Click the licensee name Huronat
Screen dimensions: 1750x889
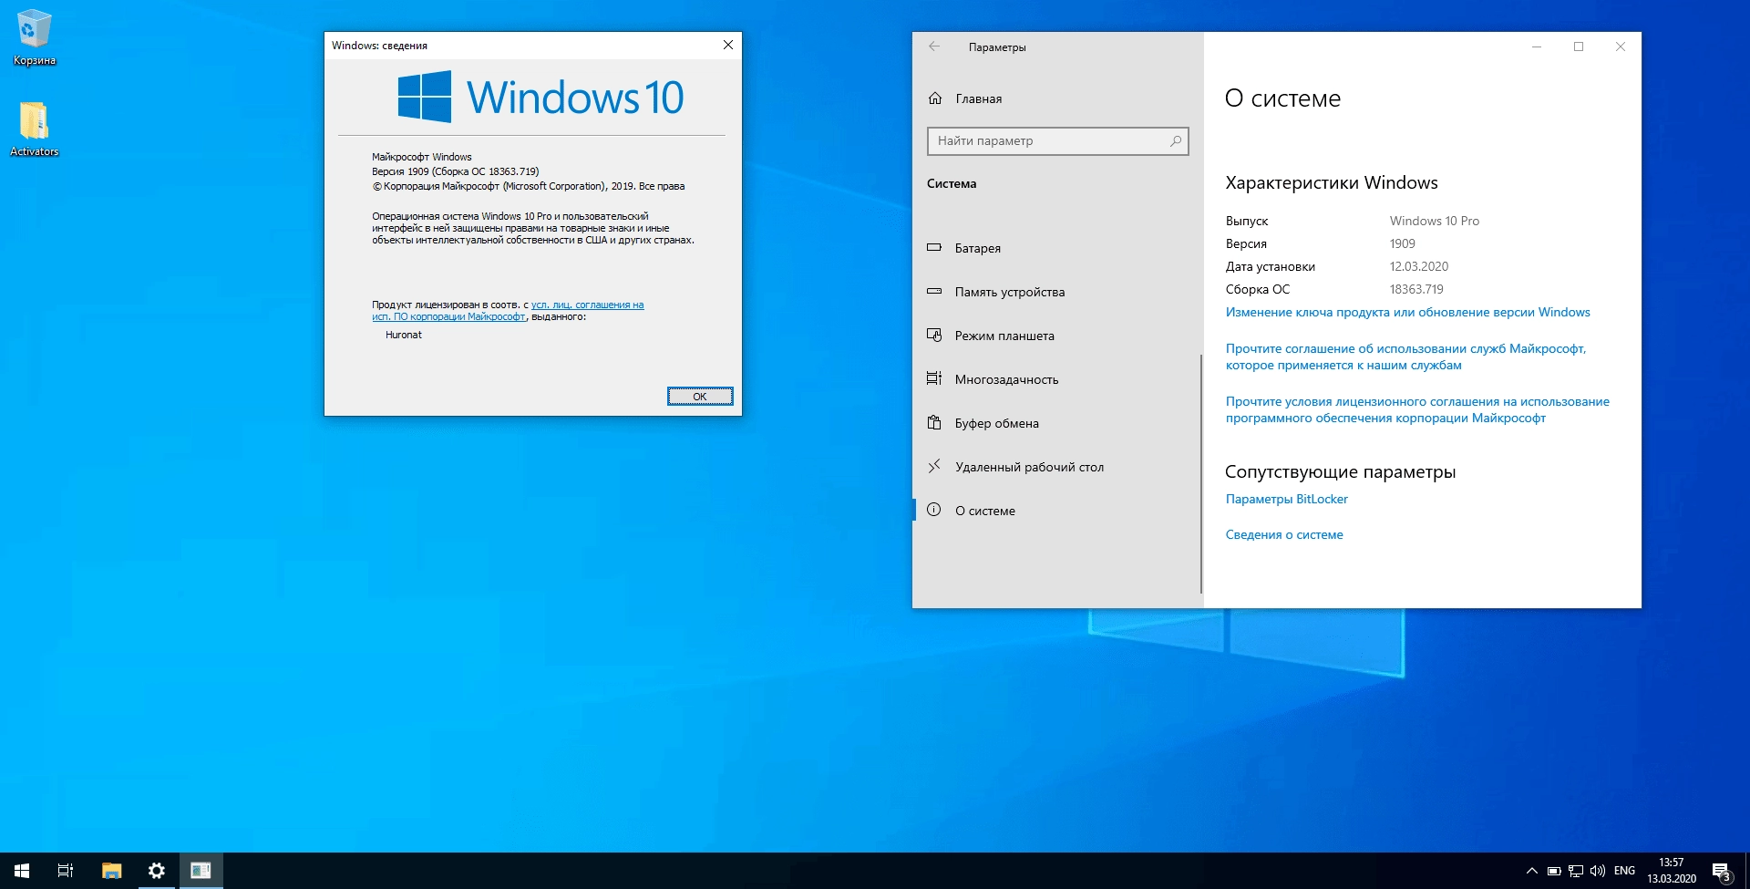(x=404, y=335)
